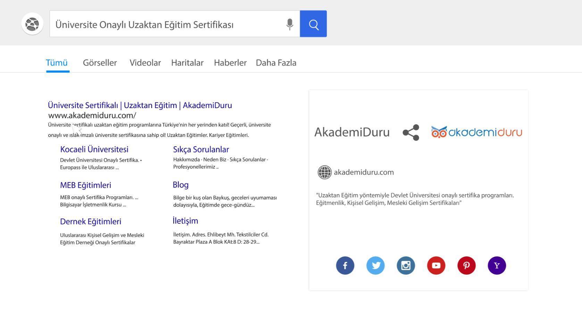Image resolution: width=582 pixels, height=326 pixels.
Task: Click the share icon beside AkademiDuru
Action: click(411, 132)
